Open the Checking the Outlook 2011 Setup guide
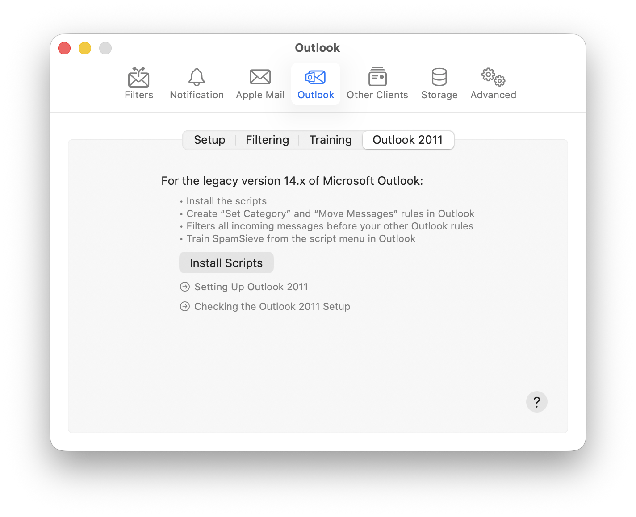The height and width of the screenshot is (517, 636). 272,306
